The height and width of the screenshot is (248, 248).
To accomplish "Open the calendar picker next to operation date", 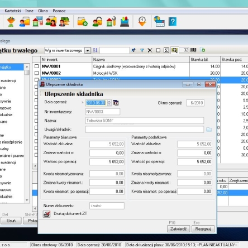I will [116, 103].
